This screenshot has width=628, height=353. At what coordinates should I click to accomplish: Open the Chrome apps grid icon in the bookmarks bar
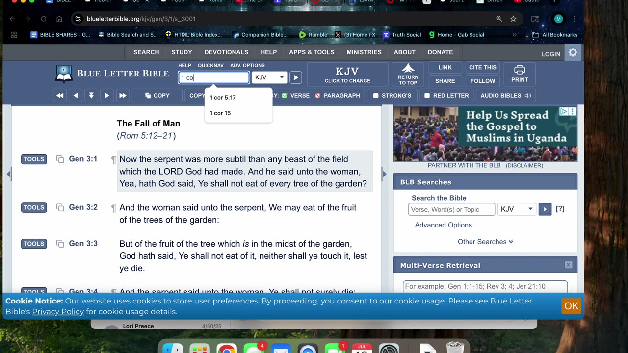point(14,35)
